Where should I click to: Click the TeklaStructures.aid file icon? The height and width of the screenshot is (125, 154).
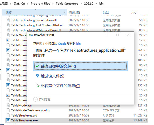[x=8, y=115]
